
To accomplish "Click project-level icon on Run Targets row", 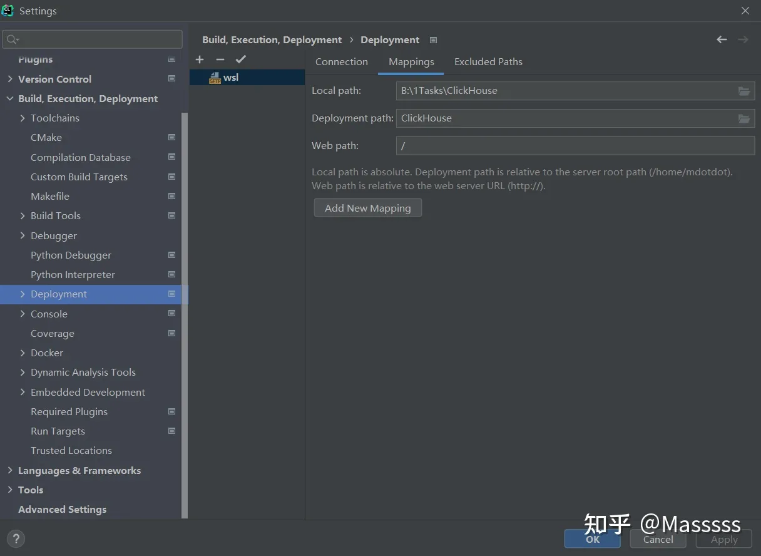I will click(172, 431).
